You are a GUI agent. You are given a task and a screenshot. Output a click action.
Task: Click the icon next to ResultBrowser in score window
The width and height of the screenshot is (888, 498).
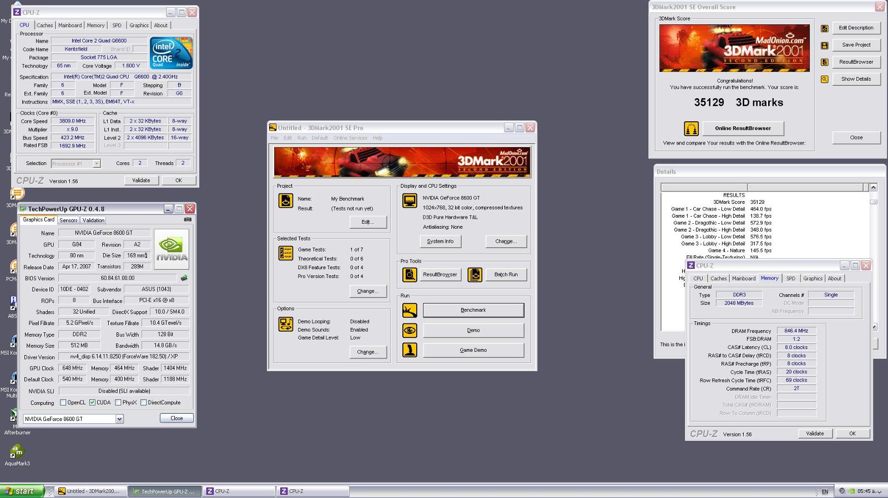[x=825, y=62]
